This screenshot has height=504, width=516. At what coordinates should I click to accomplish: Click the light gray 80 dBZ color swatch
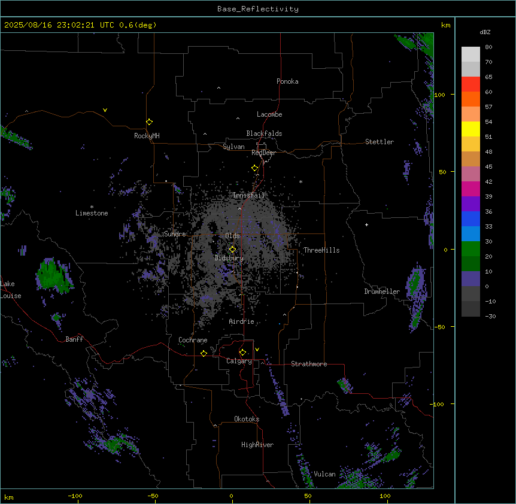471,54
